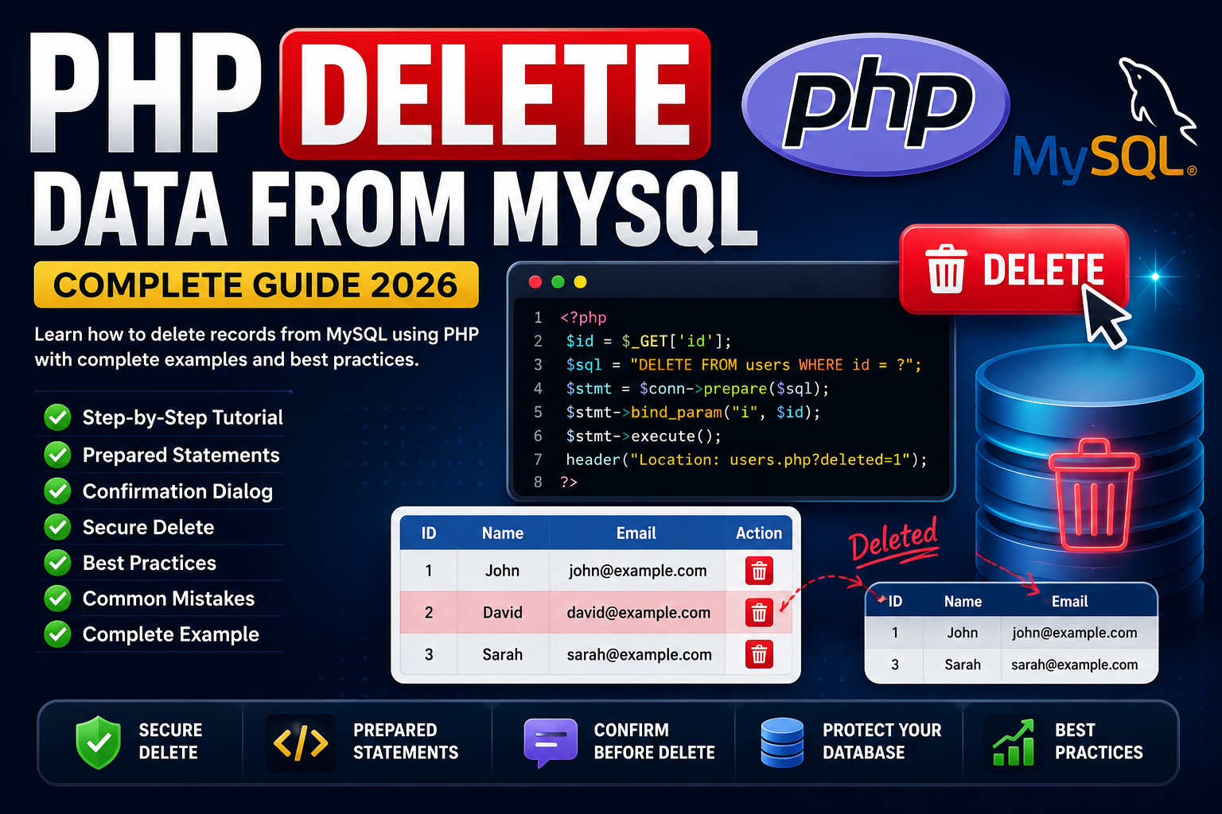Click the checkmark beside Common Mistakes
This screenshot has width=1222, height=814.
pos(57,599)
